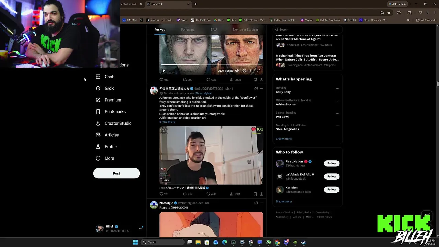The width and height of the screenshot is (439, 247).
Task: Open more options for Kelly Kelly trend
Action: tap(337, 89)
